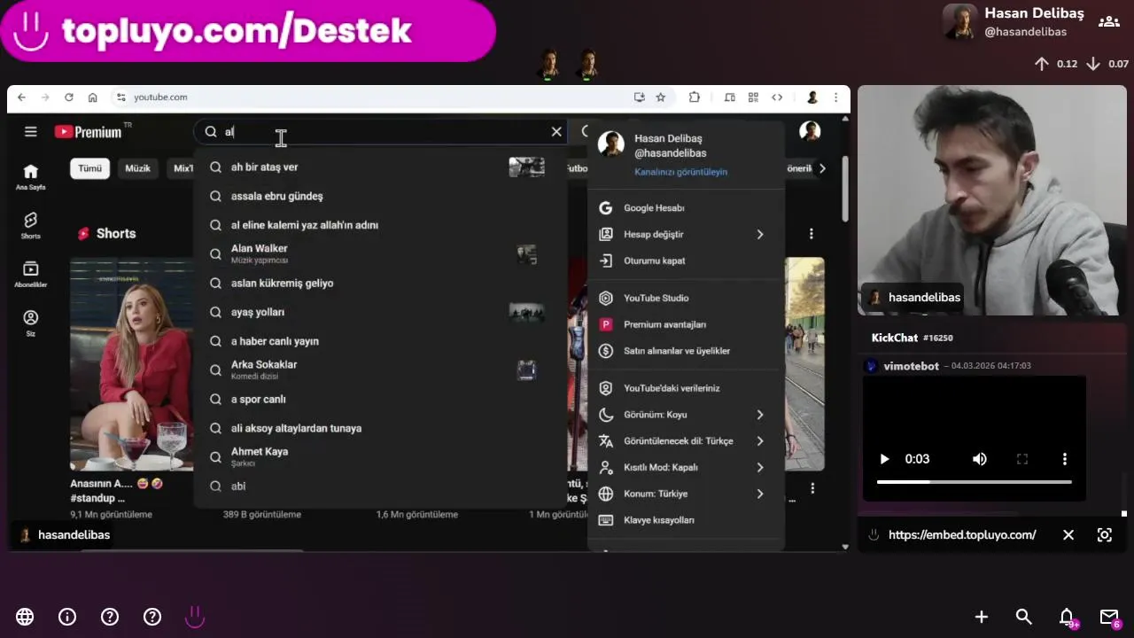The image size is (1134, 638).
Task: Bookmark this page with the star icon
Action: 660,97
